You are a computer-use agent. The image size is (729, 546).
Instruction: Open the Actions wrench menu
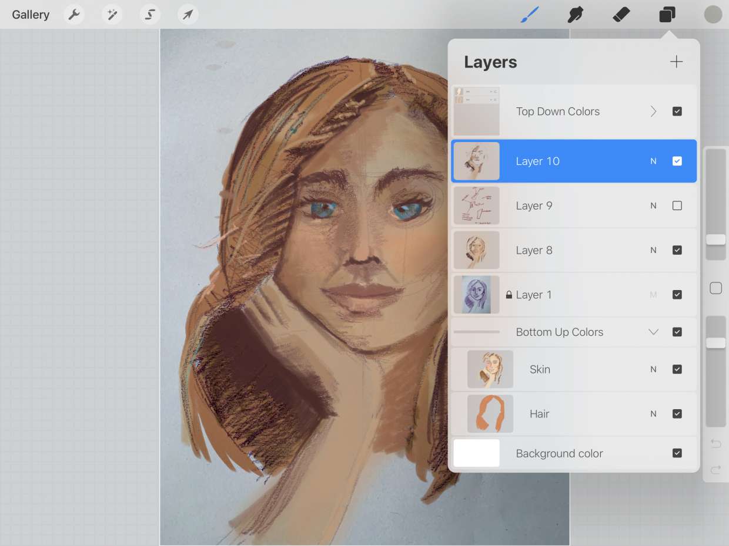[x=74, y=15]
